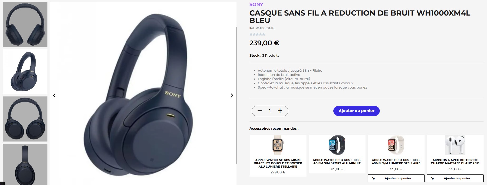Advance to next product image with right arrow
Viewport: 487px width, 185px height.
232,95
